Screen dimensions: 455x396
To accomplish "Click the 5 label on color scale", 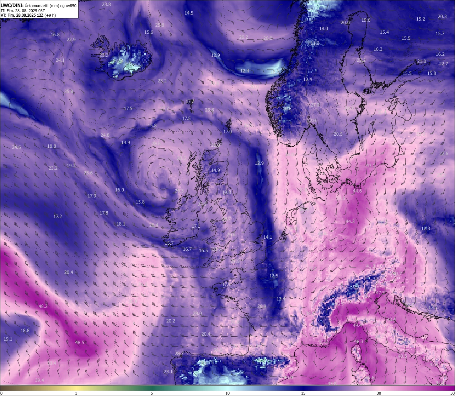I will point(152,393).
